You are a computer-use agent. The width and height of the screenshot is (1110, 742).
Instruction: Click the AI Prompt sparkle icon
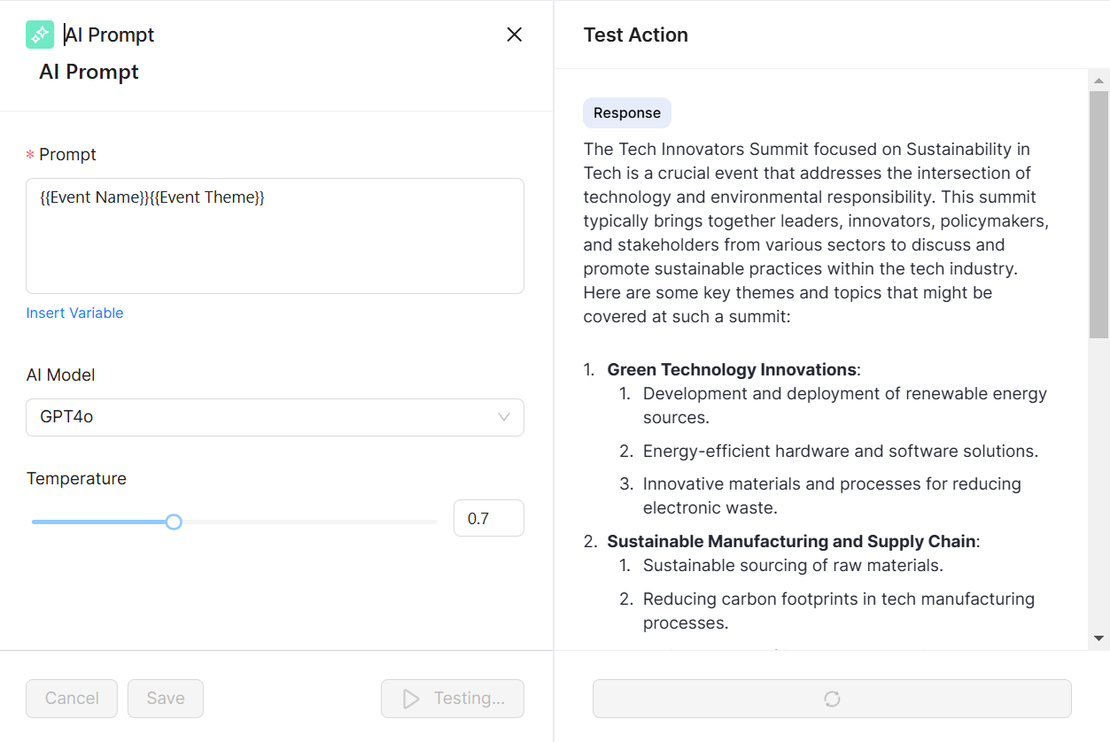tap(40, 35)
